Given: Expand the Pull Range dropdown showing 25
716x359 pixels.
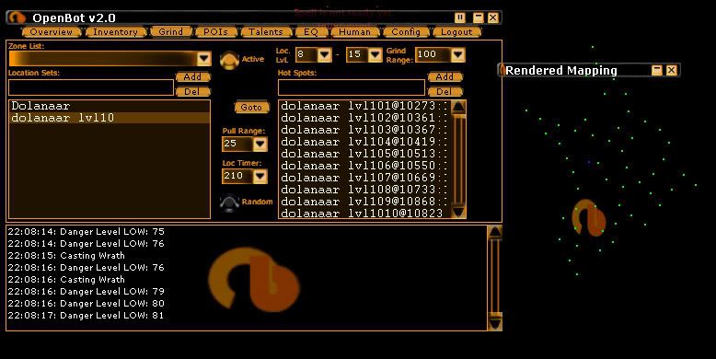Looking at the screenshot, I should point(260,144).
